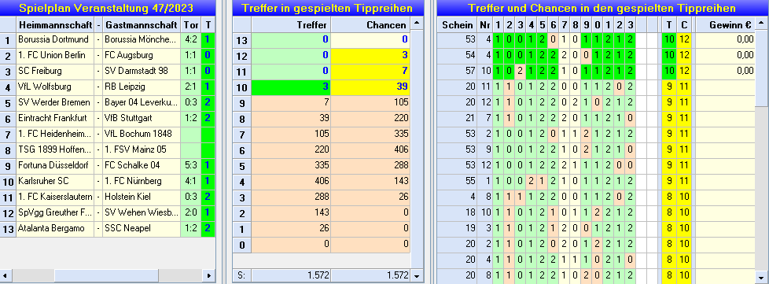The image size is (769, 284).
Task: Click the Fortuna Düsseldorf cell
Action: click(x=55, y=165)
